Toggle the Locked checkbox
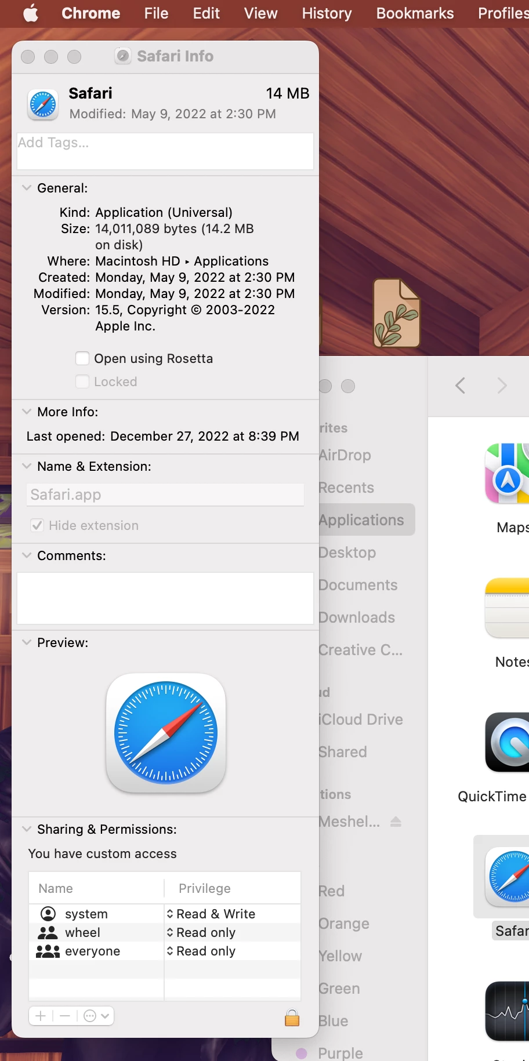 82,381
